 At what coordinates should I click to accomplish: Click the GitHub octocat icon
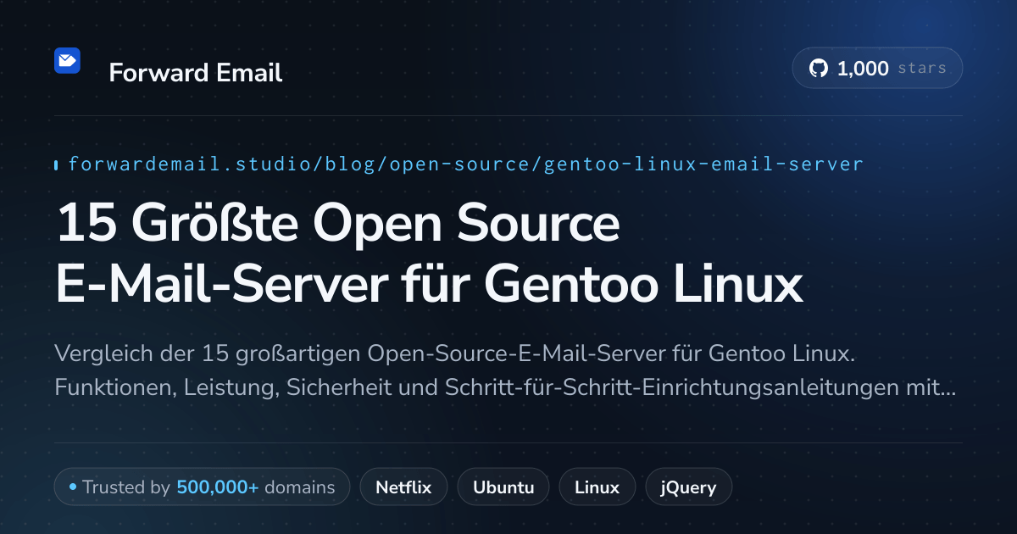pyautogui.click(x=819, y=69)
